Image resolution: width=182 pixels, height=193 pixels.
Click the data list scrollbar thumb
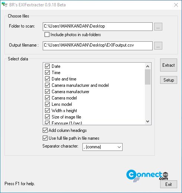point(147,77)
